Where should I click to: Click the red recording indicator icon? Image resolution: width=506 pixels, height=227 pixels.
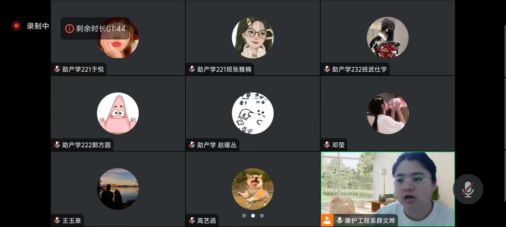[16, 26]
